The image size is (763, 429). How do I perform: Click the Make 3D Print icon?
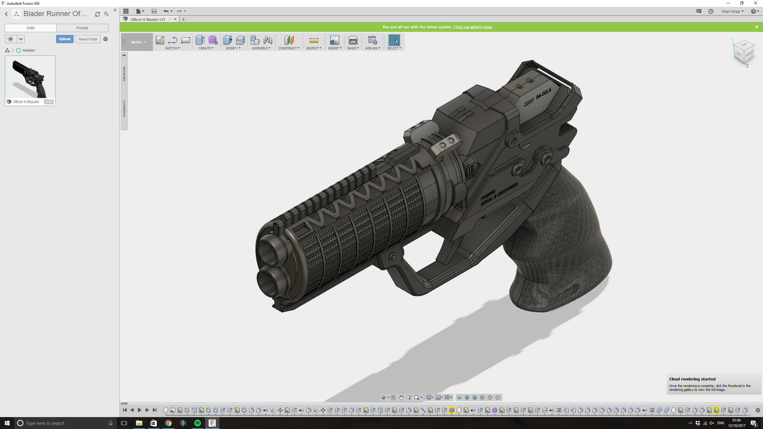[353, 40]
